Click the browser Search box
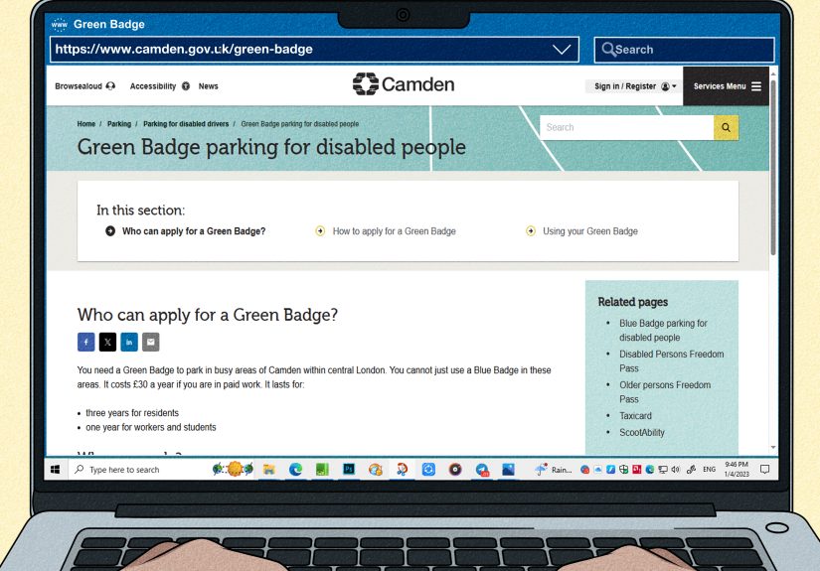The height and width of the screenshot is (571, 820). (x=684, y=50)
